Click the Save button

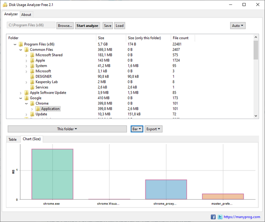[x=107, y=26]
